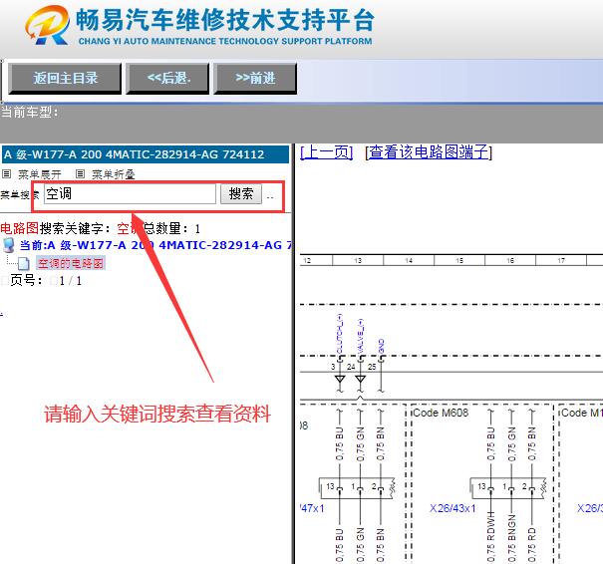Image resolution: width=603 pixels, height=564 pixels.
Task: Select the 空调的电路图 tree item
Action: pos(71,263)
